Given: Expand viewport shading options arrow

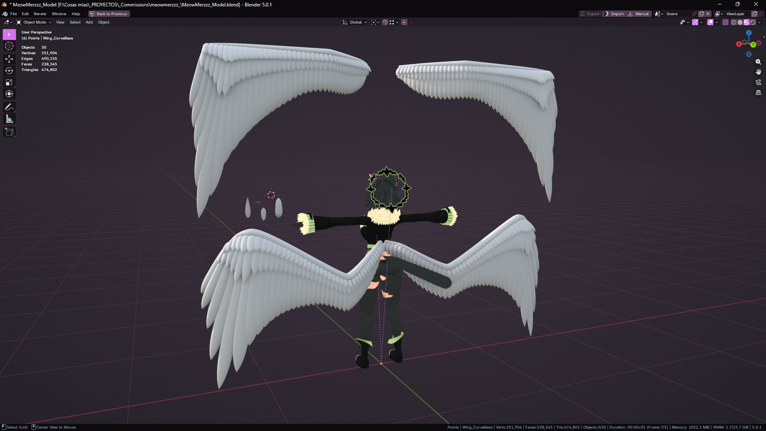Looking at the screenshot, I should [760, 22].
